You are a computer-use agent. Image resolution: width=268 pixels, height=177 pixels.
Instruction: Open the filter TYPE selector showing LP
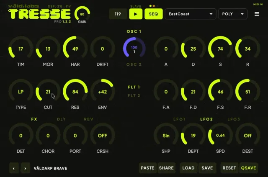pyautogui.click(x=21, y=92)
